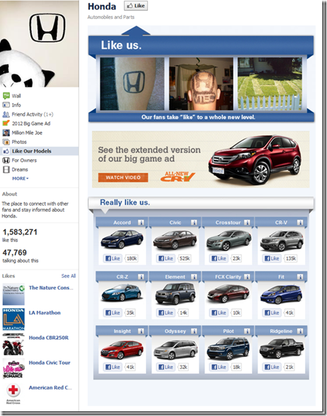Open the Honda CBR250R page link

click(49, 337)
